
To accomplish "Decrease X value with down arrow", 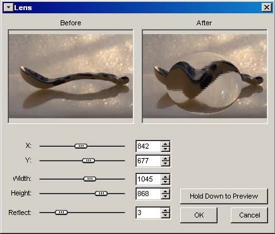I will tap(166, 149).
